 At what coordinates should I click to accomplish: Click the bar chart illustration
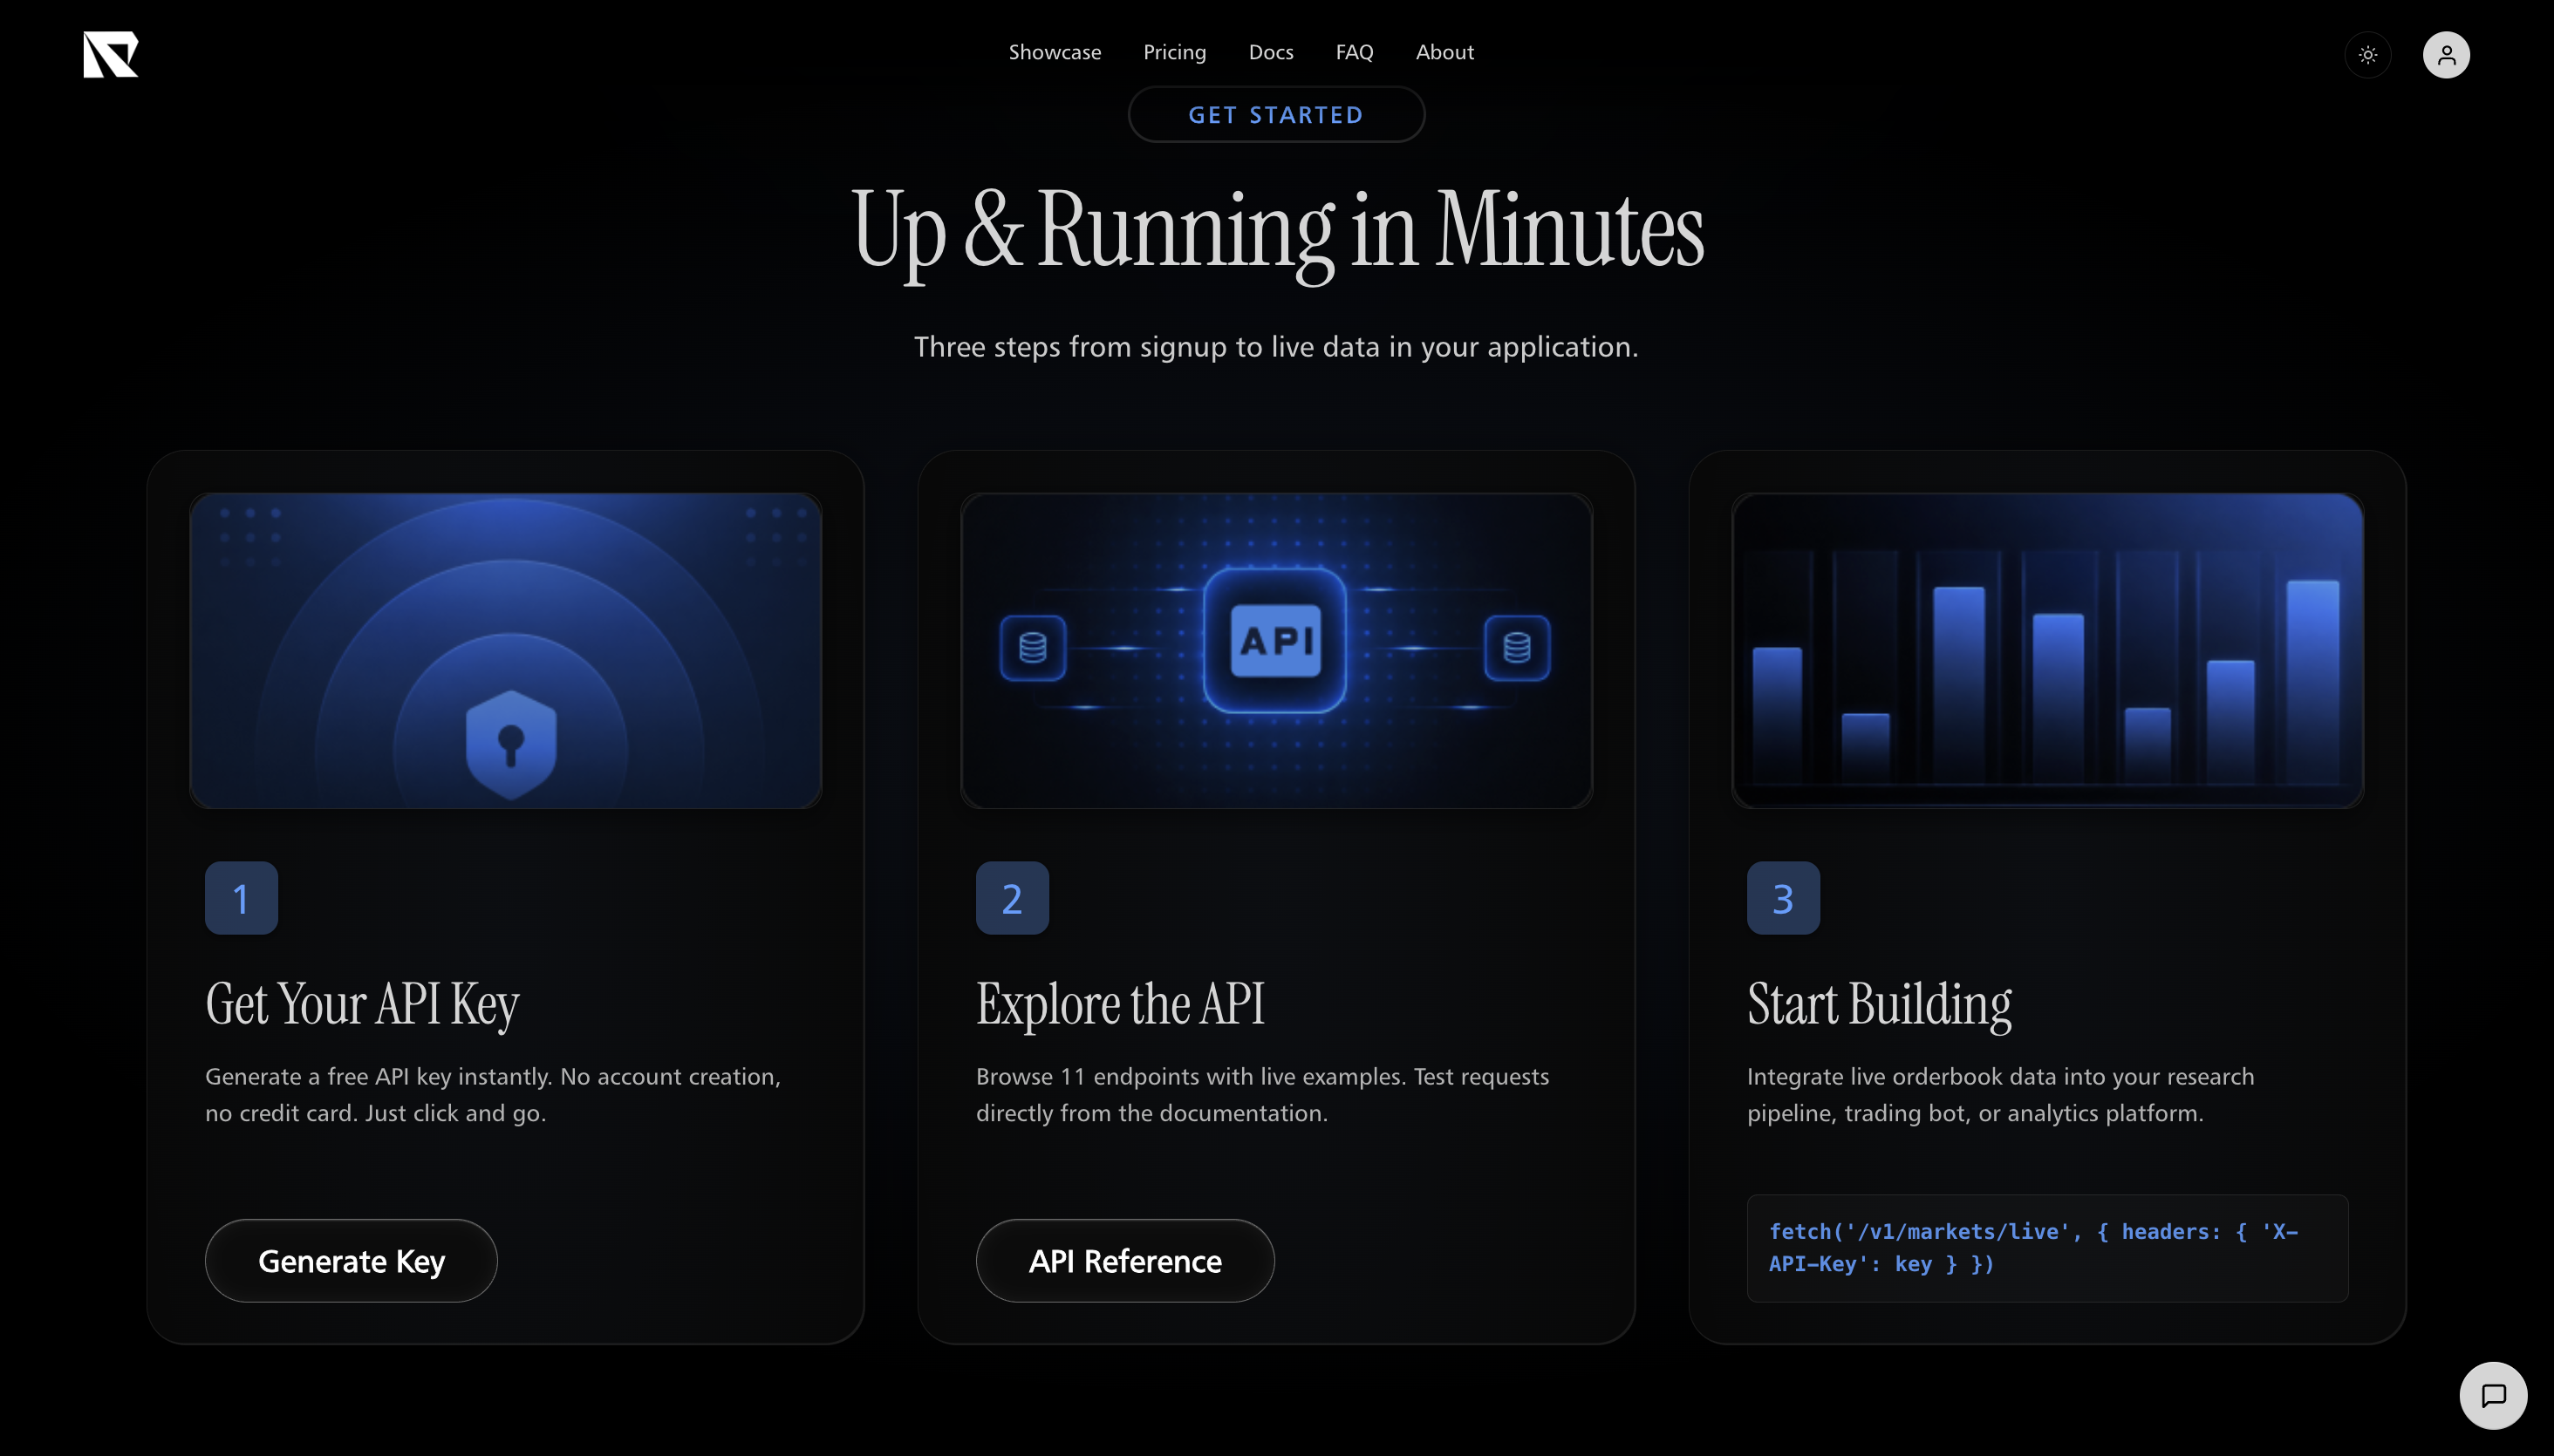[x=2047, y=650]
